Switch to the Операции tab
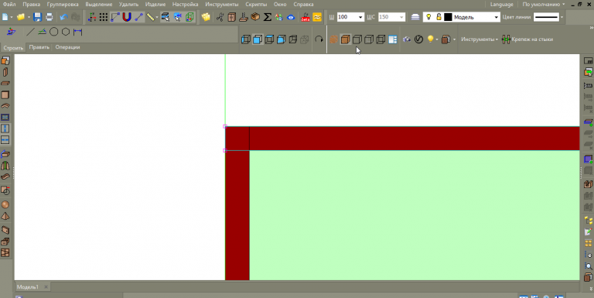 pos(67,47)
